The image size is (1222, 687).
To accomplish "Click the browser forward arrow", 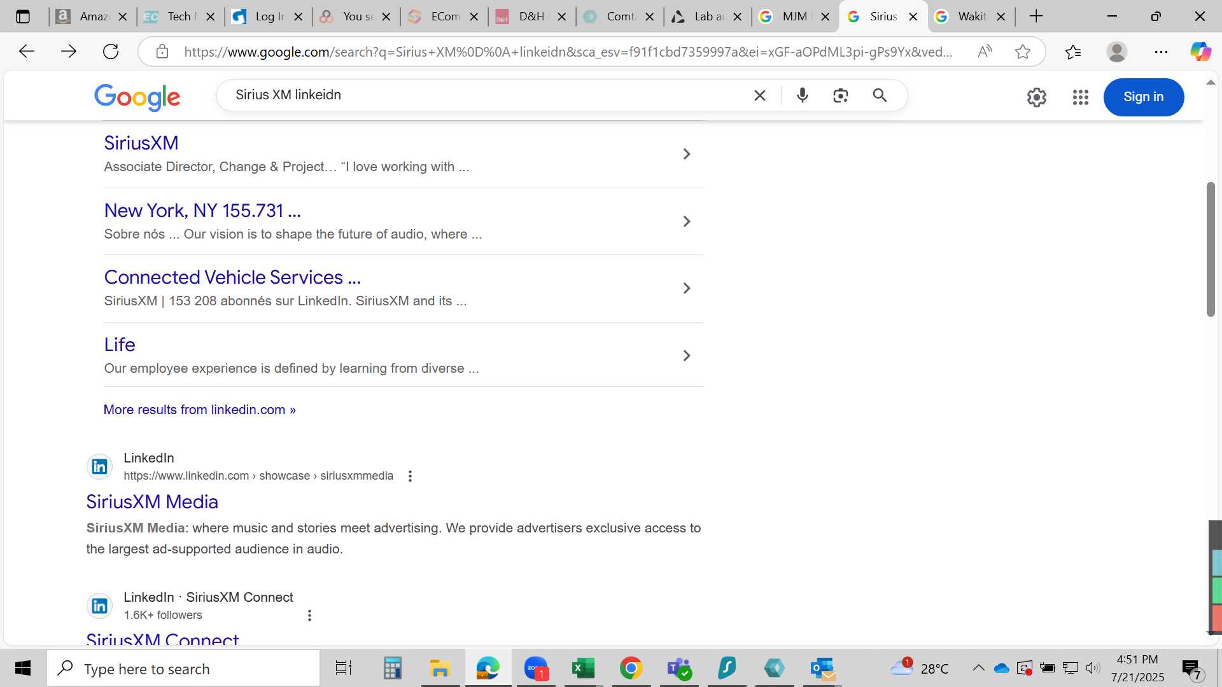I will coord(68,52).
